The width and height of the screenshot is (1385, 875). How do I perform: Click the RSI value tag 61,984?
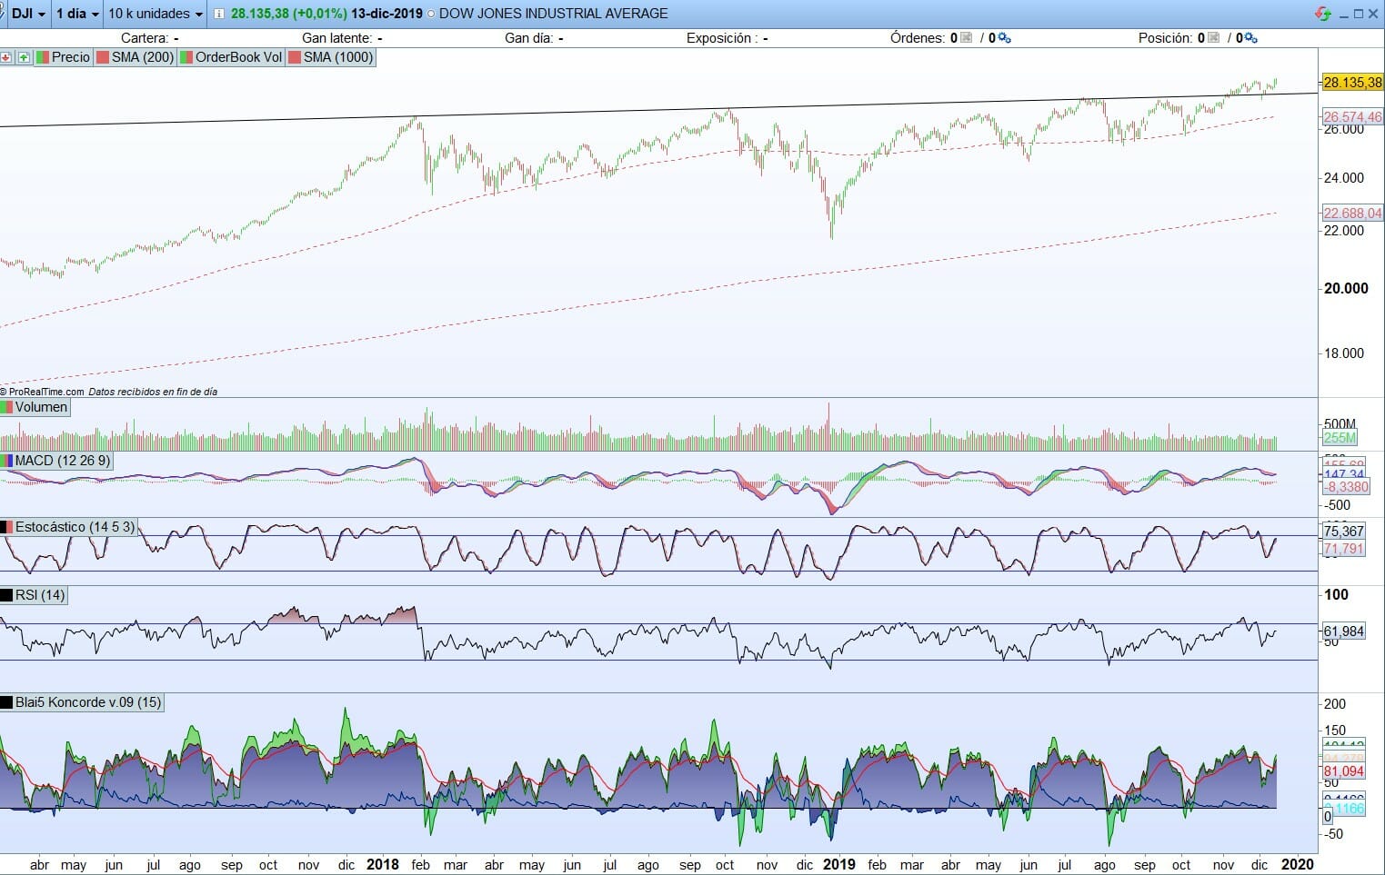point(1343,631)
